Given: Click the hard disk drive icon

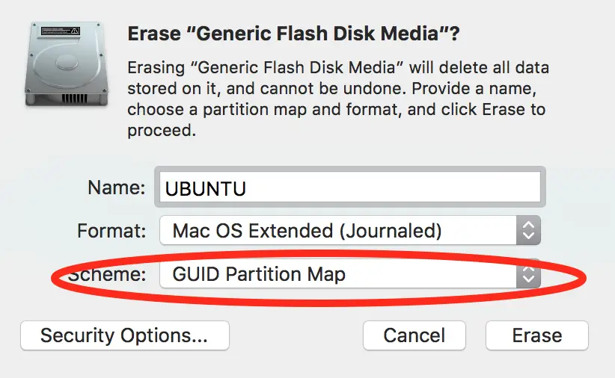Looking at the screenshot, I should pyautogui.click(x=67, y=63).
